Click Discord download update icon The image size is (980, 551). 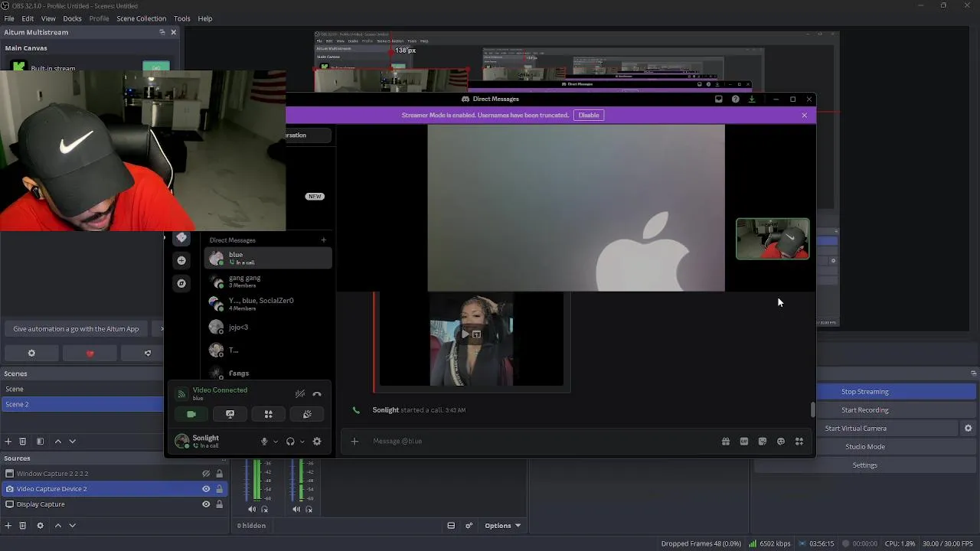tap(752, 99)
